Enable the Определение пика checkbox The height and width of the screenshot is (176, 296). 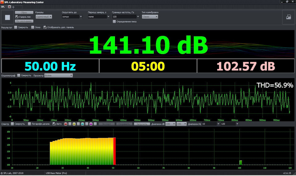114,22
